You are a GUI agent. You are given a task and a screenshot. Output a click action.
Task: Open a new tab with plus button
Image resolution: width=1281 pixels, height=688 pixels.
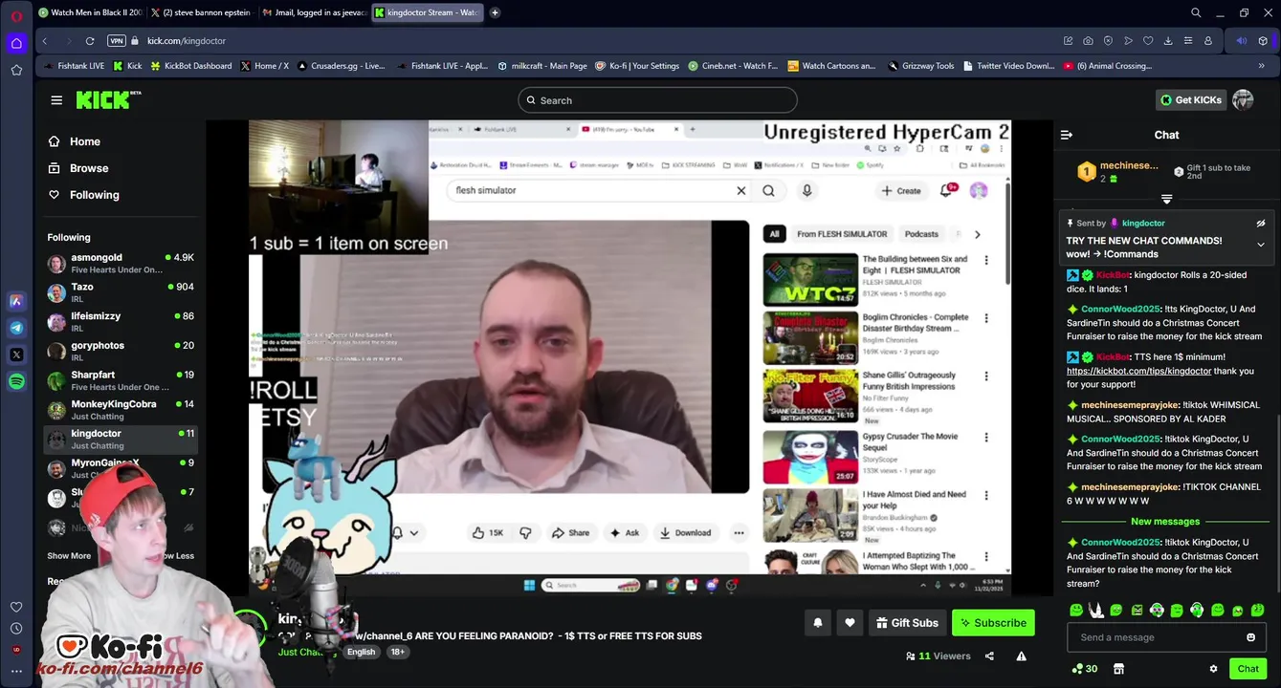(x=495, y=12)
